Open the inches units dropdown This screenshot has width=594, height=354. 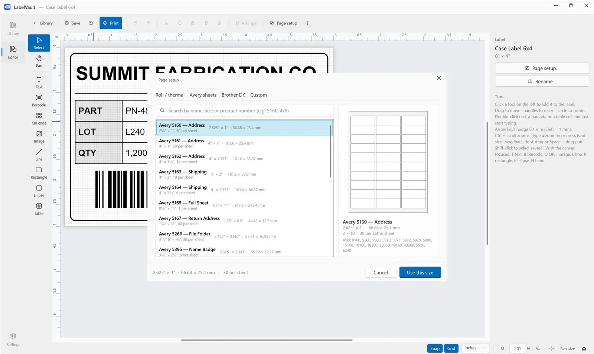[x=475, y=348]
